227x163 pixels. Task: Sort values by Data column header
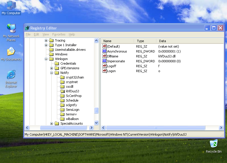pos(190,41)
